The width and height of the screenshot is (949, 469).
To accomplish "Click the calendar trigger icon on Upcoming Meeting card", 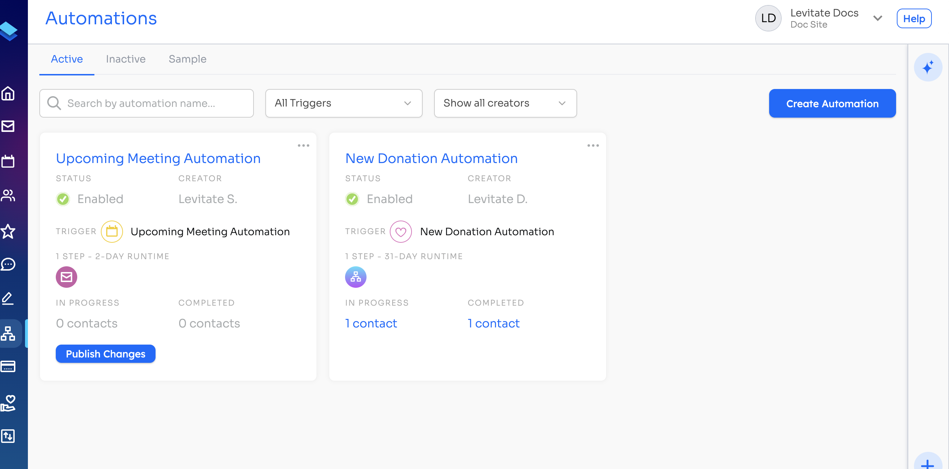I will 112,231.
